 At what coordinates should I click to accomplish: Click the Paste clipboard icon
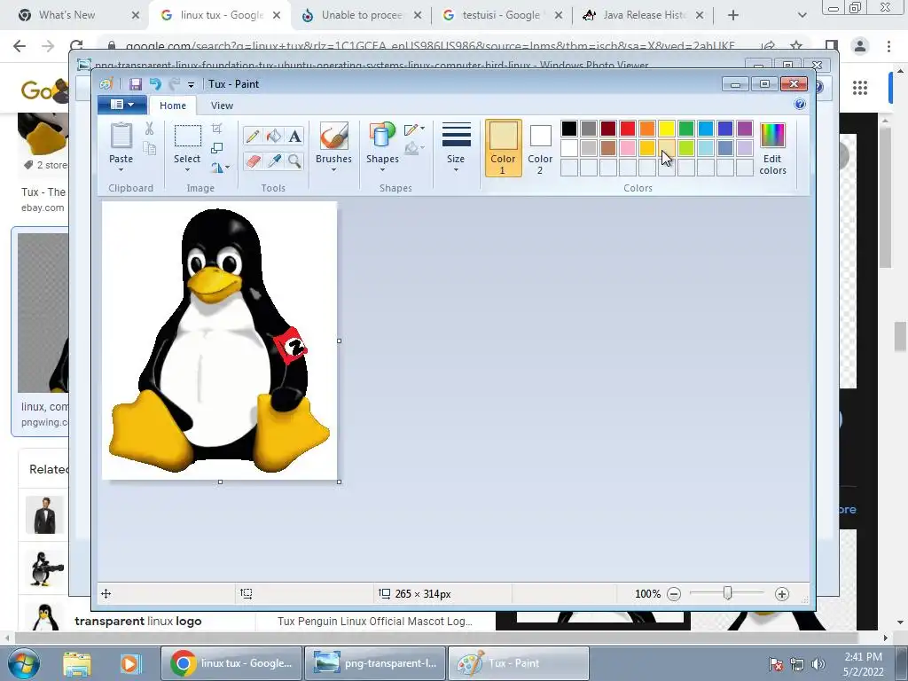(121, 137)
